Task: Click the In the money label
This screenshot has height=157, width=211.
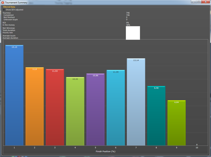Action: (8, 25)
